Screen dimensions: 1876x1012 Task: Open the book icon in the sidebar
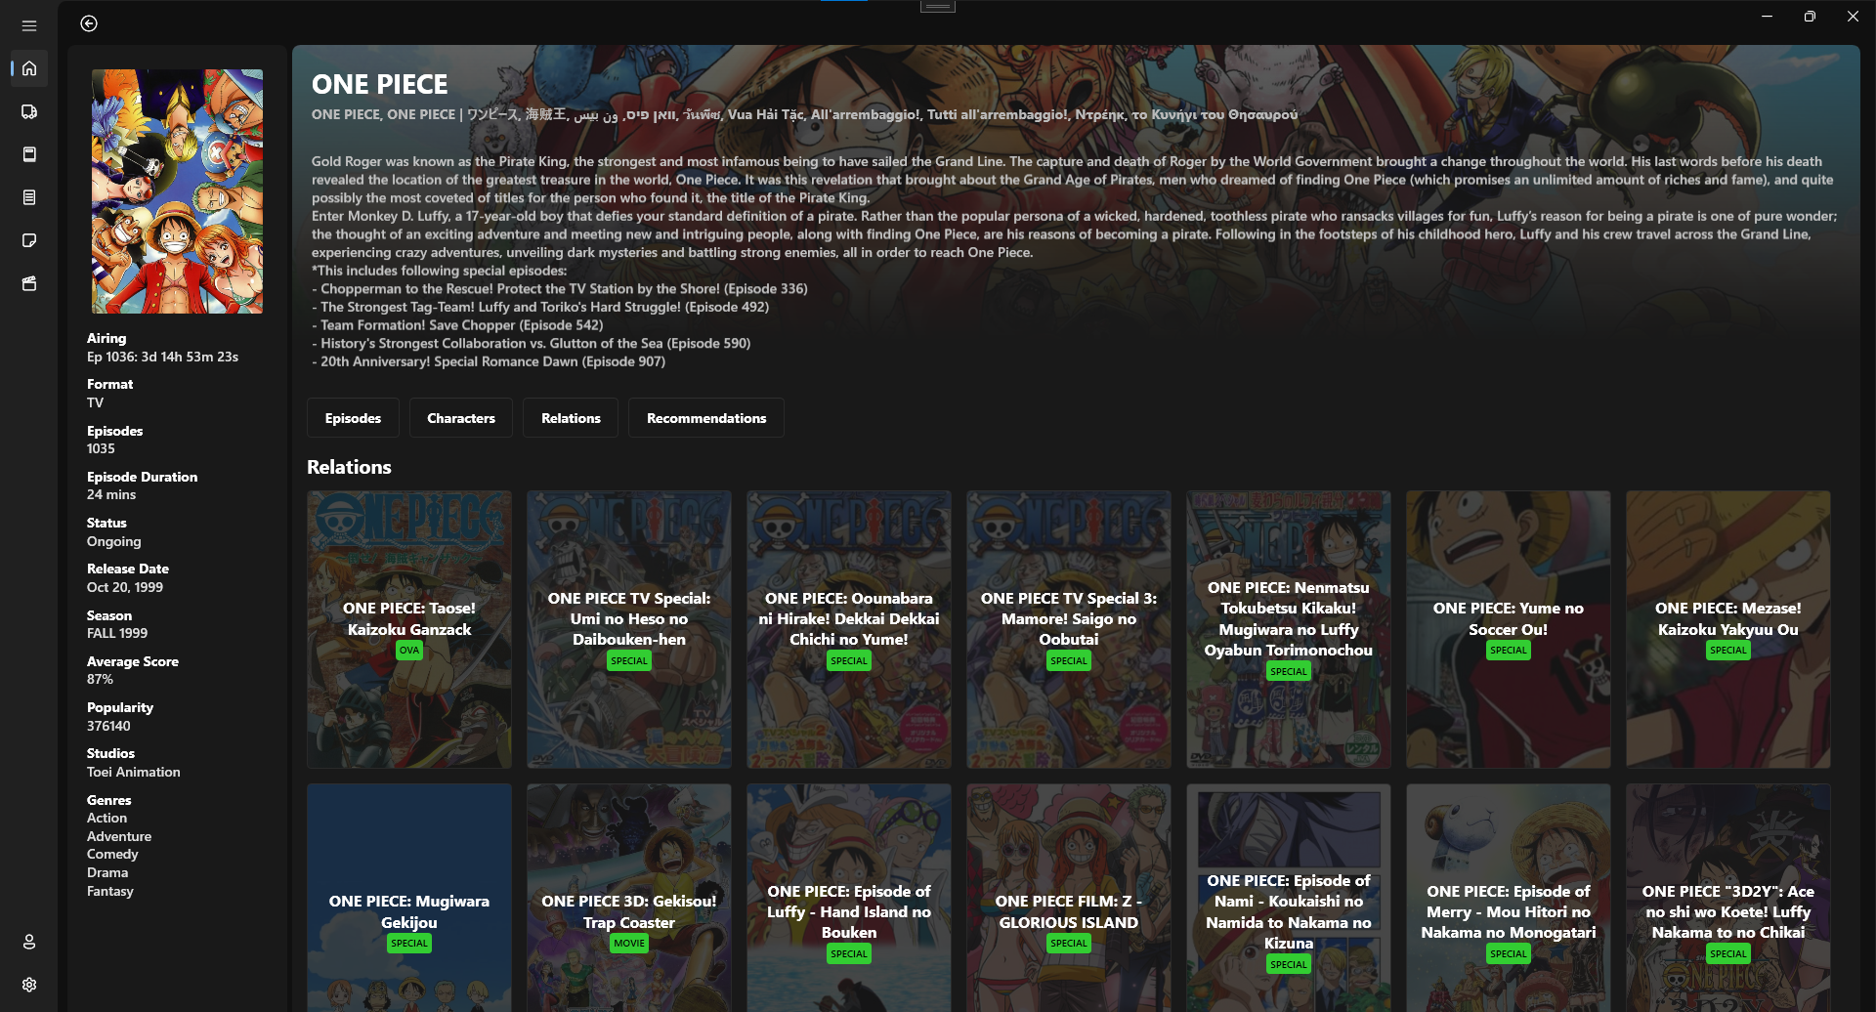[29, 154]
